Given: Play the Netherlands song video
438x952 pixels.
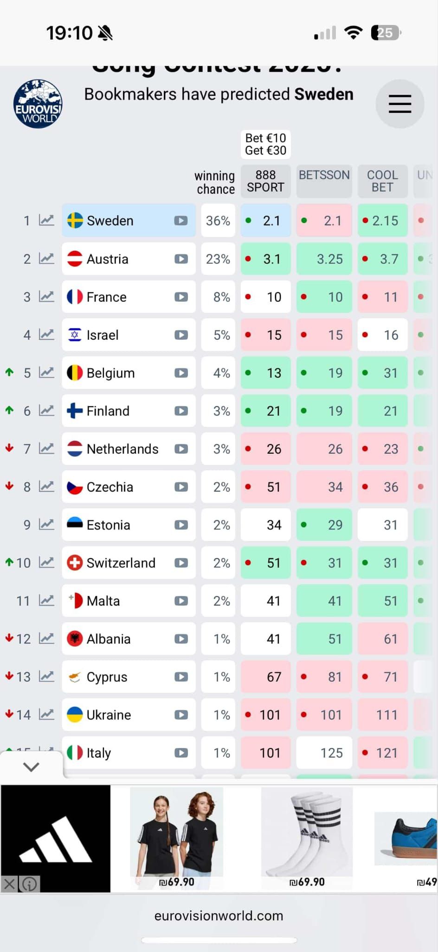Looking at the screenshot, I should click(181, 449).
